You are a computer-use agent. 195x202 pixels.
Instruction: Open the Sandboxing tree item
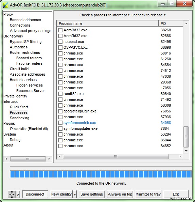coord(19,118)
